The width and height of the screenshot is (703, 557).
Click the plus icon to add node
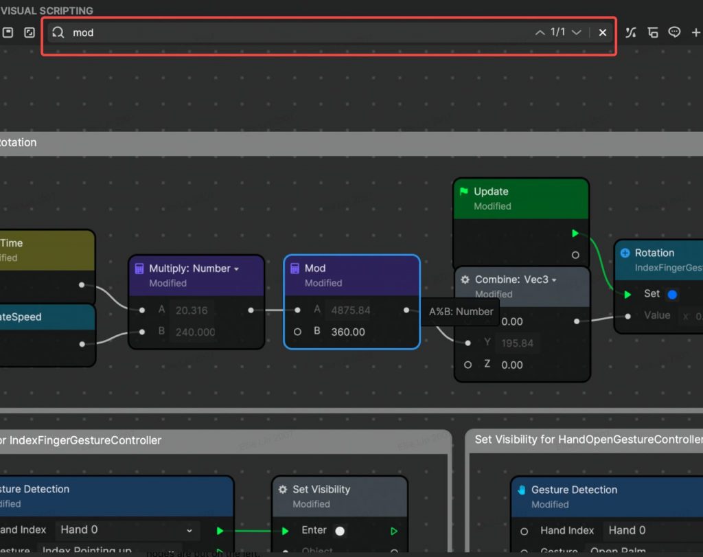(696, 32)
